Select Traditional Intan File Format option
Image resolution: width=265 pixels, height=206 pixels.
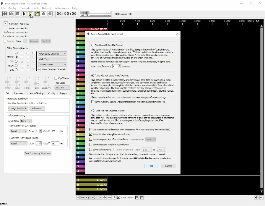(93, 45)
